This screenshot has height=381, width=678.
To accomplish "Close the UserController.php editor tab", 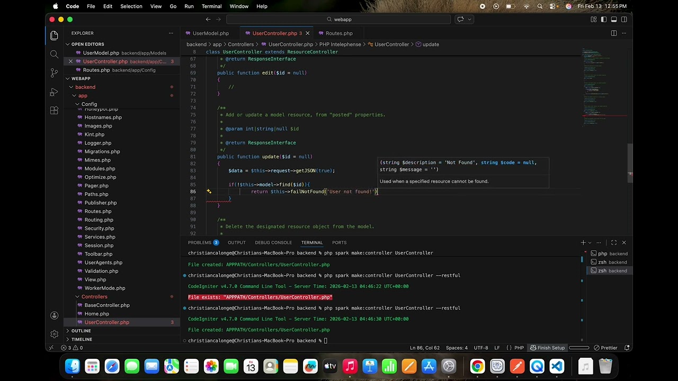I will 307,33.
